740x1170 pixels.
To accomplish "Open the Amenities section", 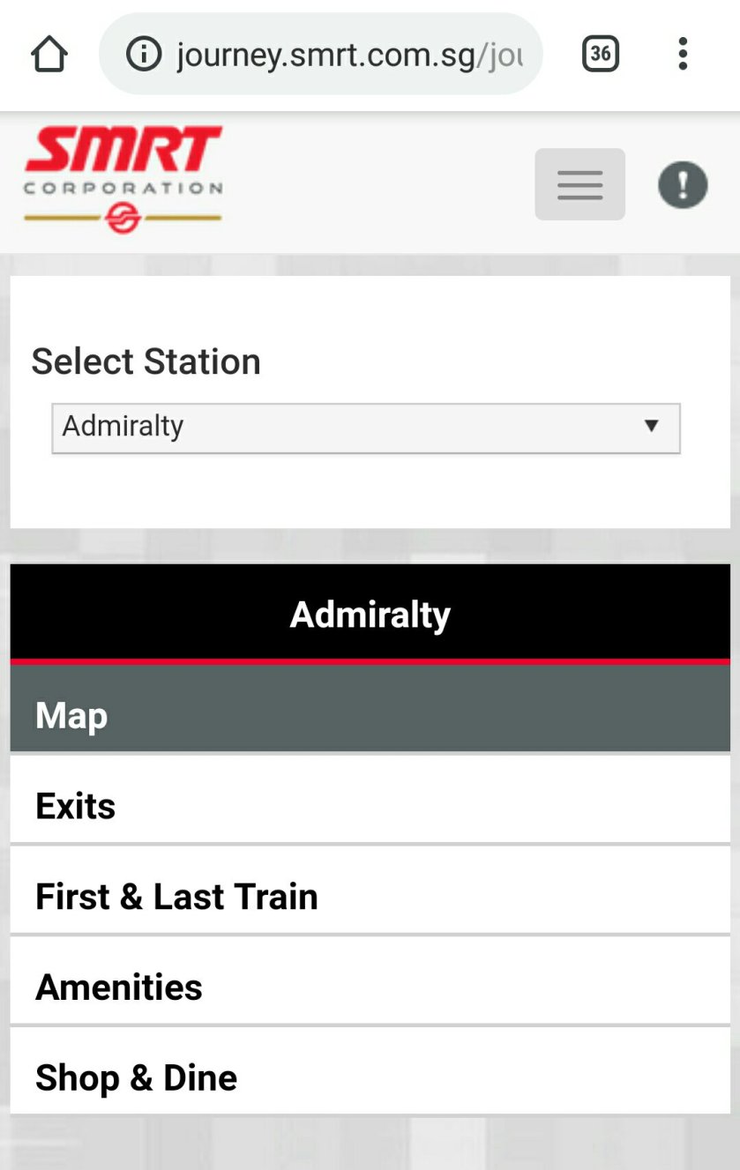I will (370, 987).
